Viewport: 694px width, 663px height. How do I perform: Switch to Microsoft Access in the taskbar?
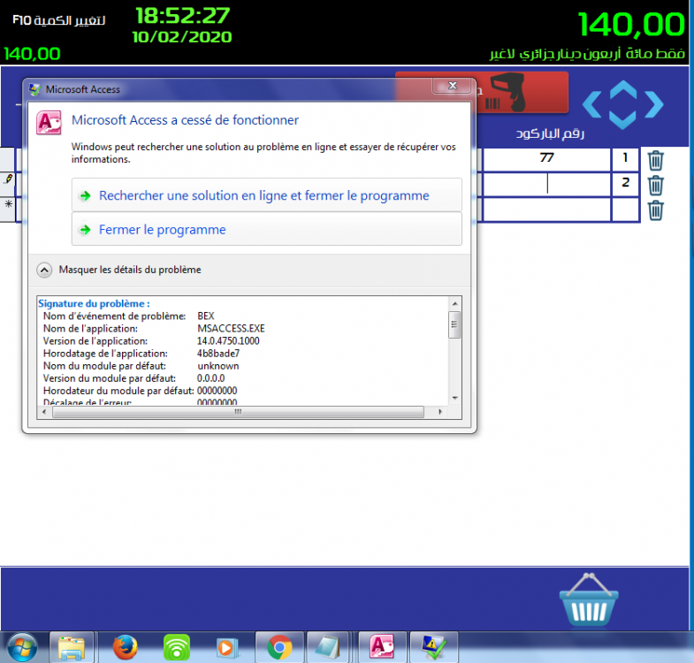(x=382, y=647)
